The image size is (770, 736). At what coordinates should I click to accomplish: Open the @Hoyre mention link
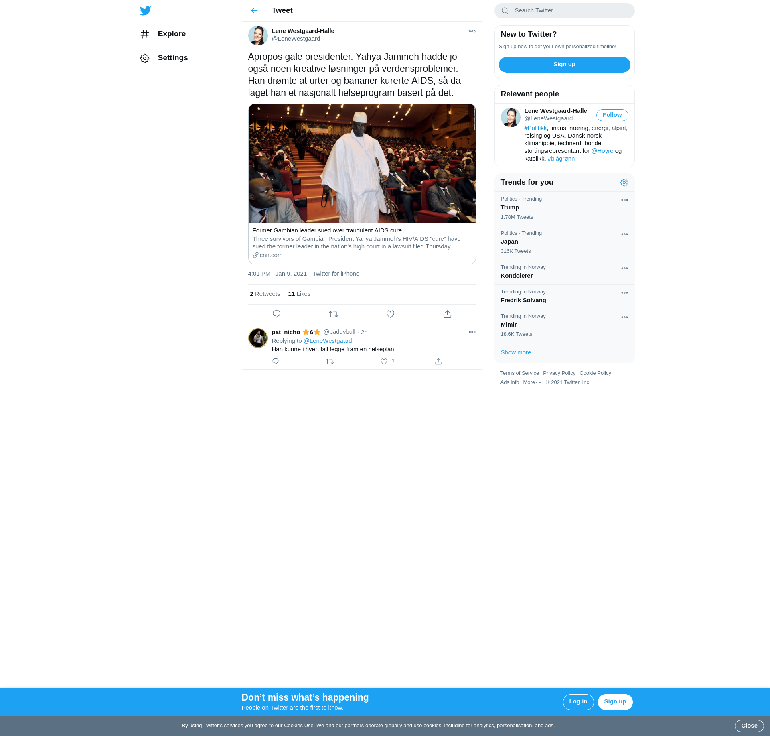pyautogui.click(x=602, y=151)
